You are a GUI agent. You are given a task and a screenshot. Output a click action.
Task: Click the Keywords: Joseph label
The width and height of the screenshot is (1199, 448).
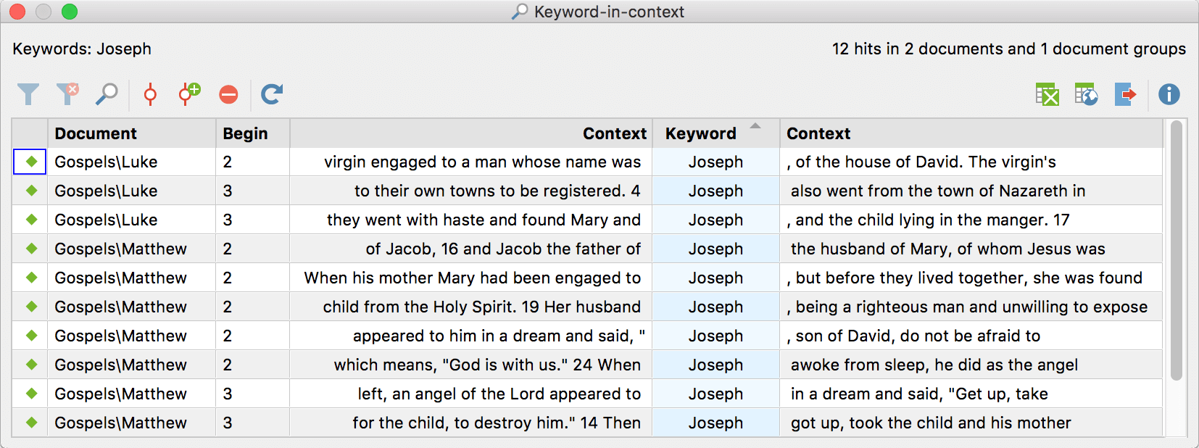pos(82,49)
